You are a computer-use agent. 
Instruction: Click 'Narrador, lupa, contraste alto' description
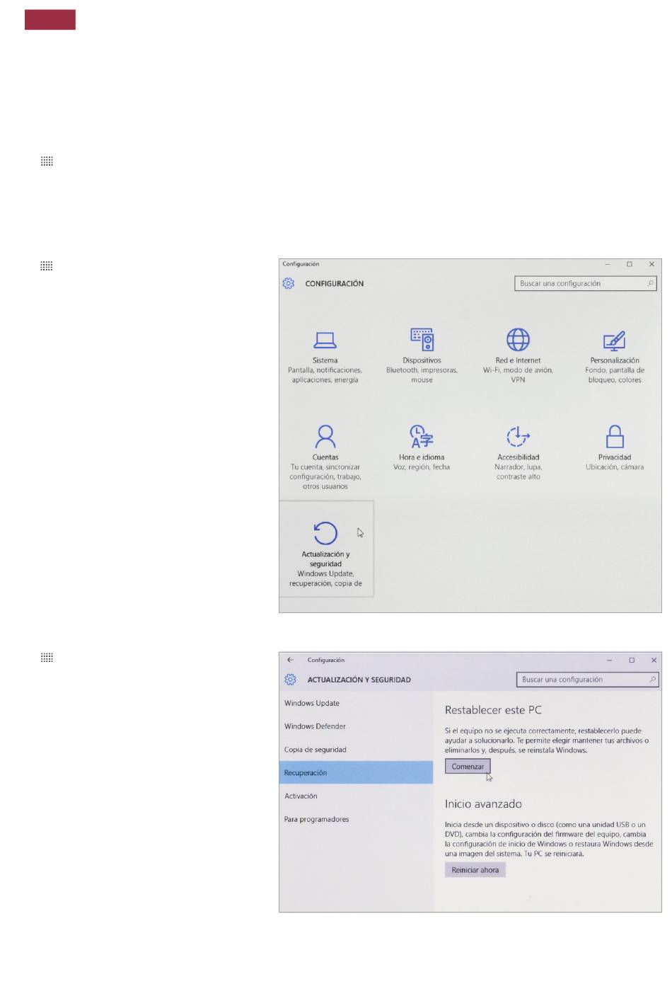[x=518, y=472]
